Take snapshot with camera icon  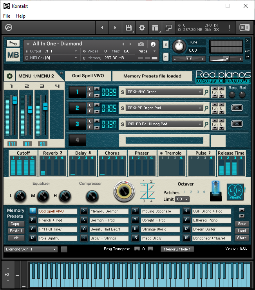(x=141, y=44)
